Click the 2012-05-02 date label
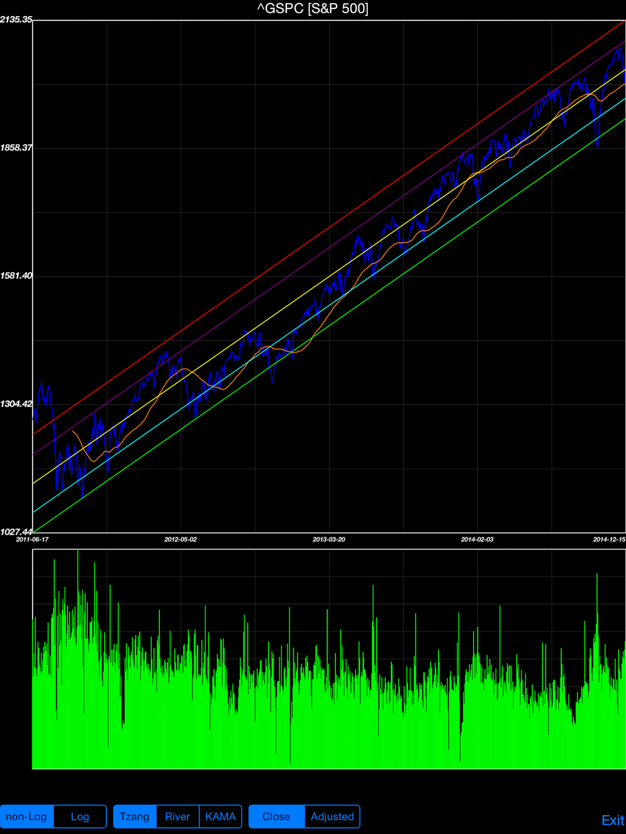The height and width of the screenshot is (834, 626). [x=181, y=539]
